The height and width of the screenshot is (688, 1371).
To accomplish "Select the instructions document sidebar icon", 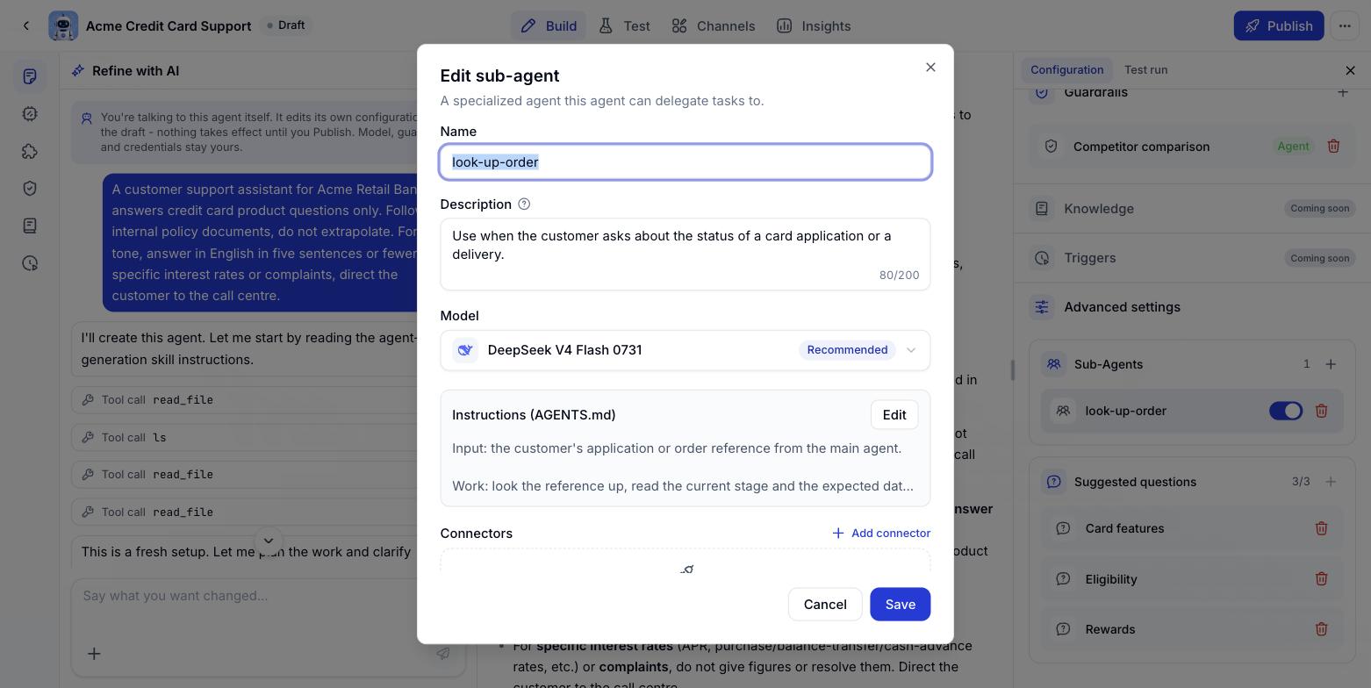I will [30, 76].
